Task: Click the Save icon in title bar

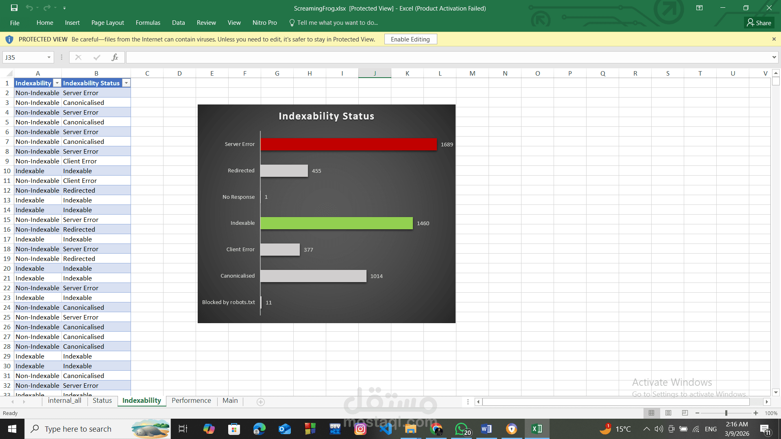Action: click(x=14, y=8)
